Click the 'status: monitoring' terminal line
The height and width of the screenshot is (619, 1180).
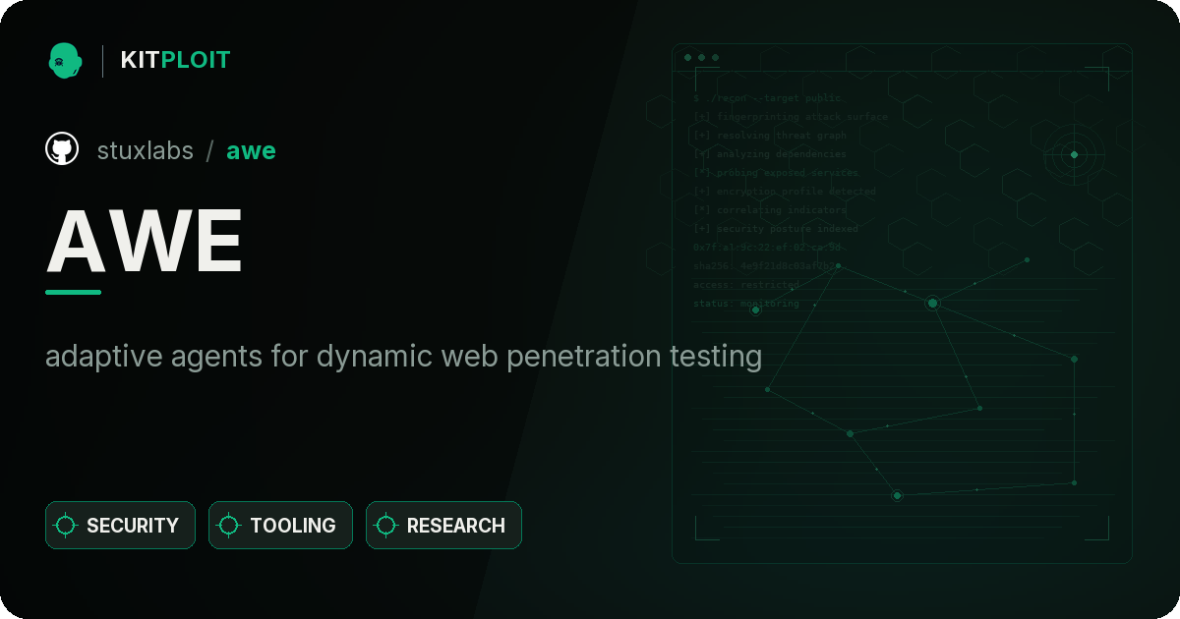coord(746,304)
